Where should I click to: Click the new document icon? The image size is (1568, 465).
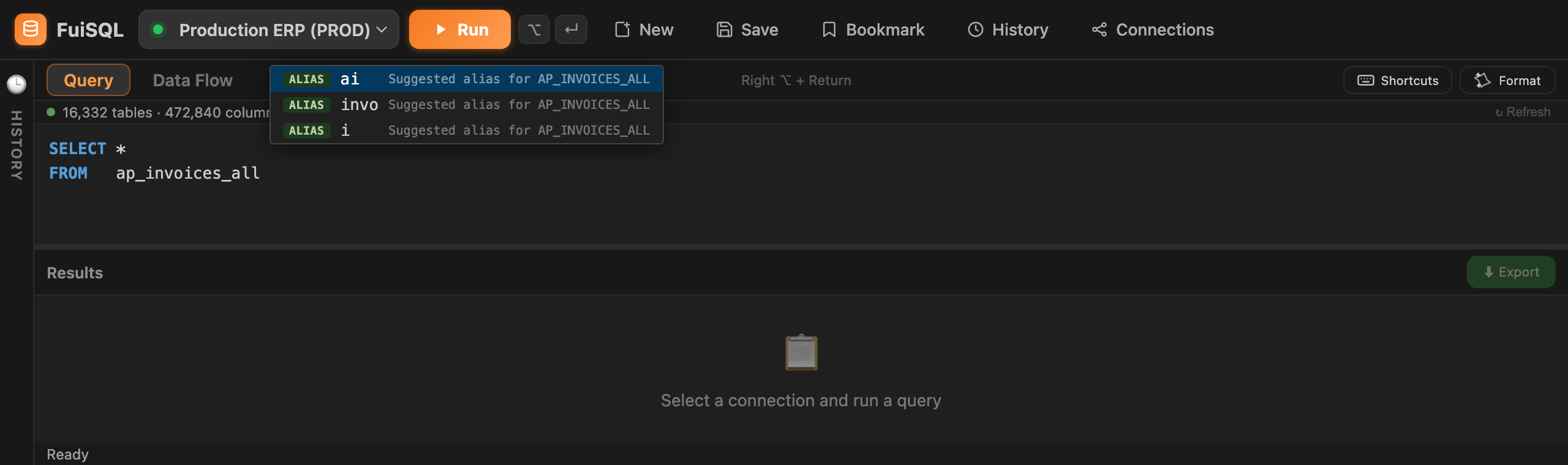pyautogui.click(x=622, y=29)
